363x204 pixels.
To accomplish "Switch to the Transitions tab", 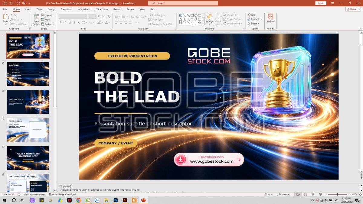I will 67,9.
